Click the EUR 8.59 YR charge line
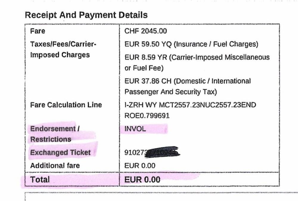Image resolution: width=298 pixels, height=201 pixels. (197, 57)
